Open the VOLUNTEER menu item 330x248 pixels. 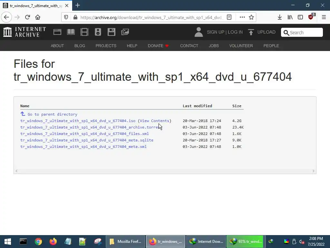[x=241, y=46]
